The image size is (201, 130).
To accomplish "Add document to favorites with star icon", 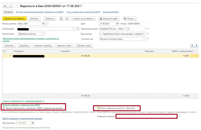I will 17,6.
